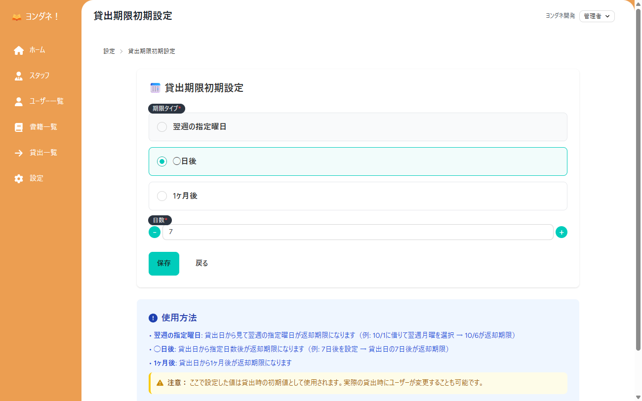Click the 戻る link to go back
This screenshot has width=642, height=401.
(x=201, y=263)
